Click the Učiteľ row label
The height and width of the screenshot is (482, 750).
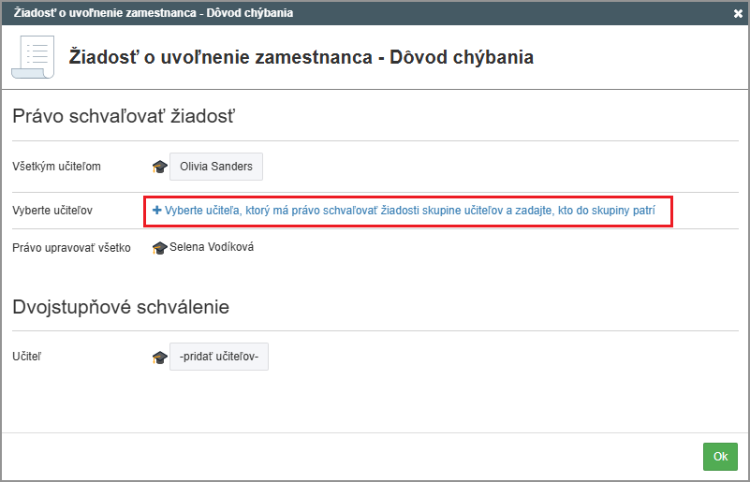(28, 357)
